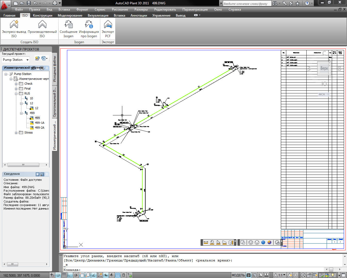Click the Экспресс-вывод ISO ribbon icon
The width and height of the screenshot is (347, 278).
14,25
